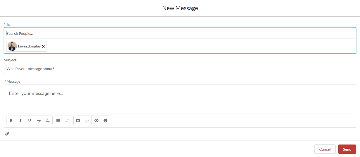Click the New Message title
The height and width of the screenshot is (157, 360).
(180, 8)
